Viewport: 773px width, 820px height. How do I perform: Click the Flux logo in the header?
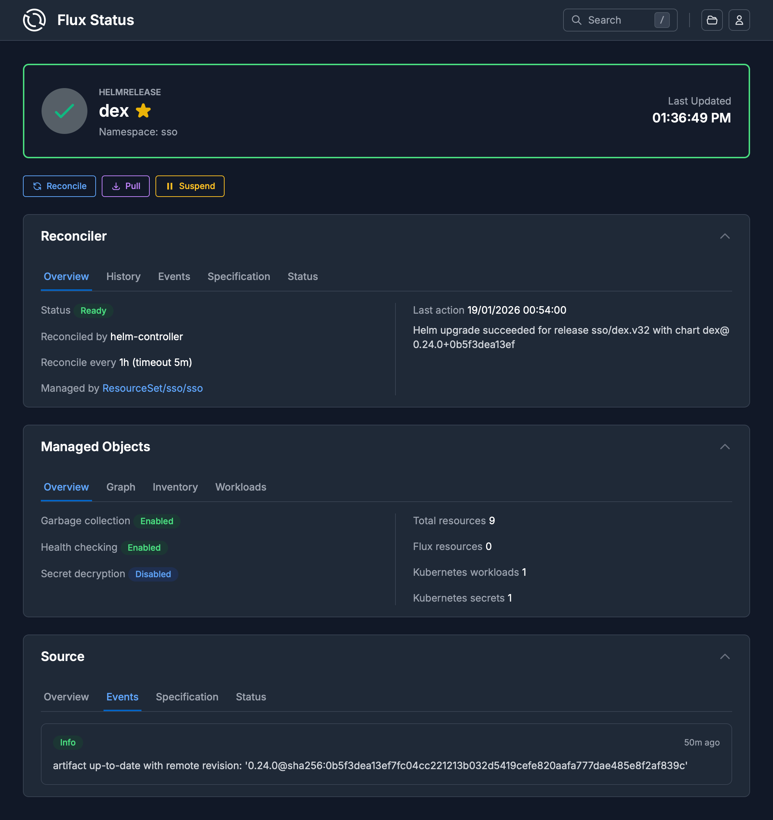[x=35, y=20]
